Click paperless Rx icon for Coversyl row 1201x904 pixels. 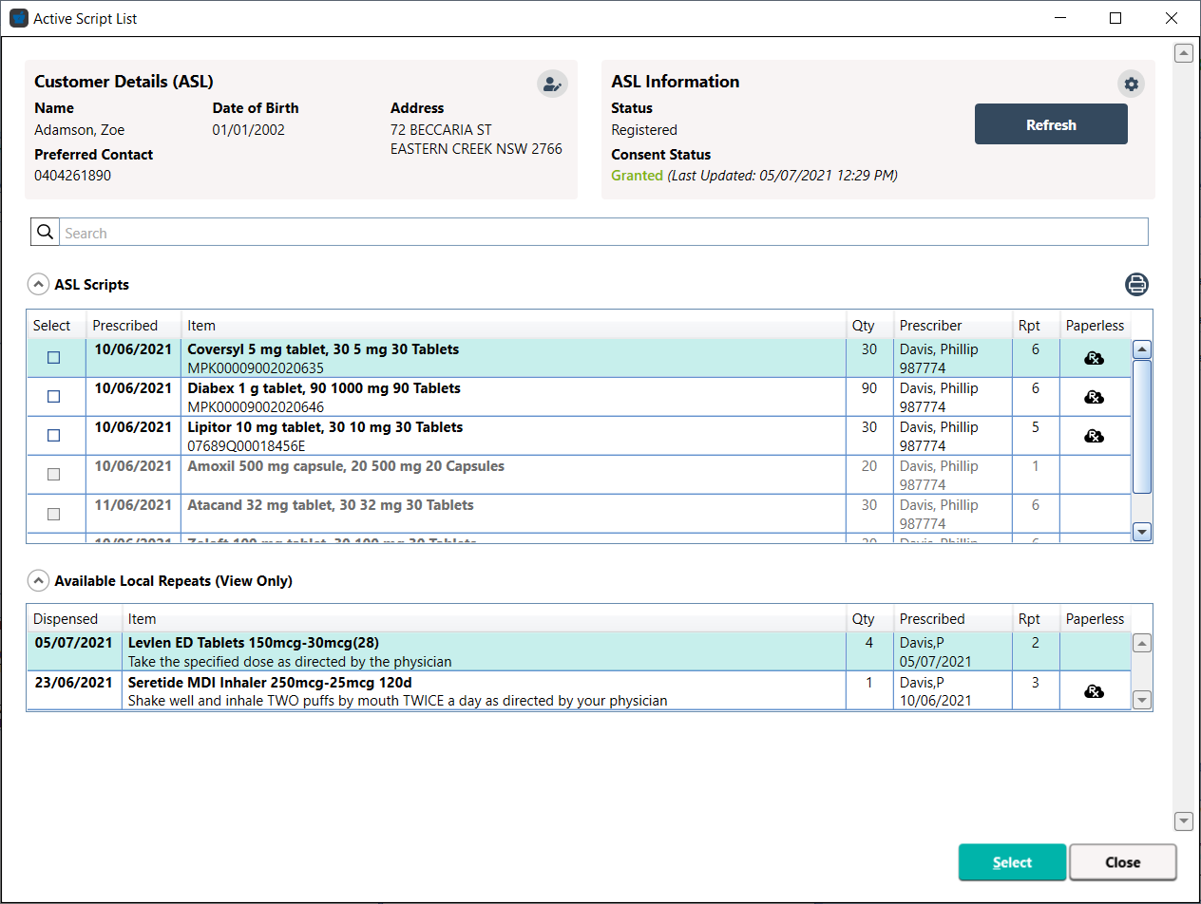point(1095,358)
